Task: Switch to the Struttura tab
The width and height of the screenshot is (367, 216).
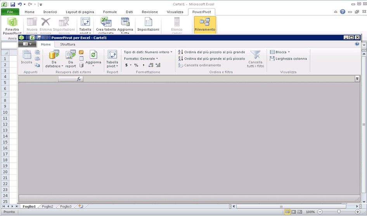Action: pyautogui.click(x=68, y=45)
